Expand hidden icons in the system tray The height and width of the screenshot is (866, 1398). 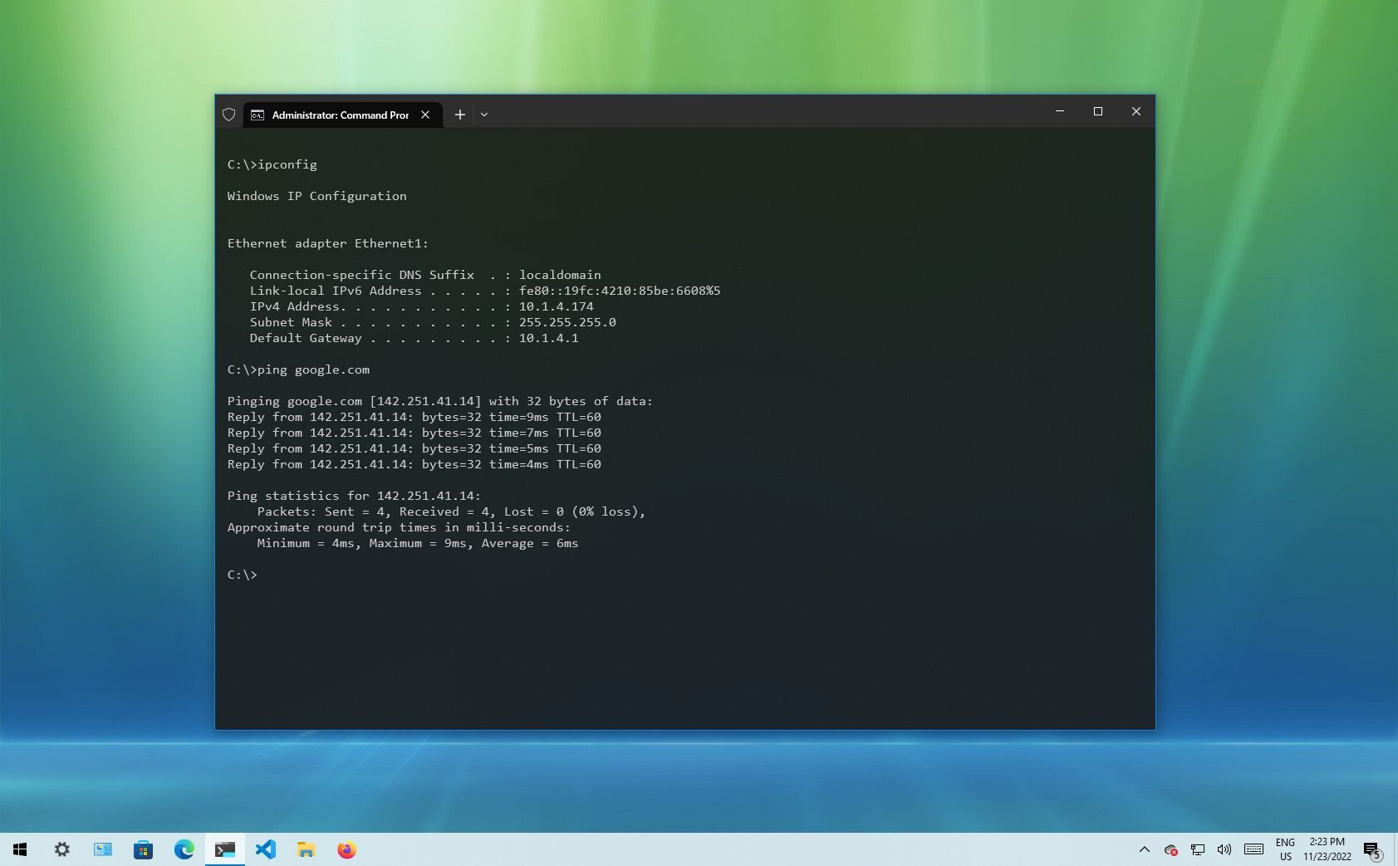point(1144,849)
